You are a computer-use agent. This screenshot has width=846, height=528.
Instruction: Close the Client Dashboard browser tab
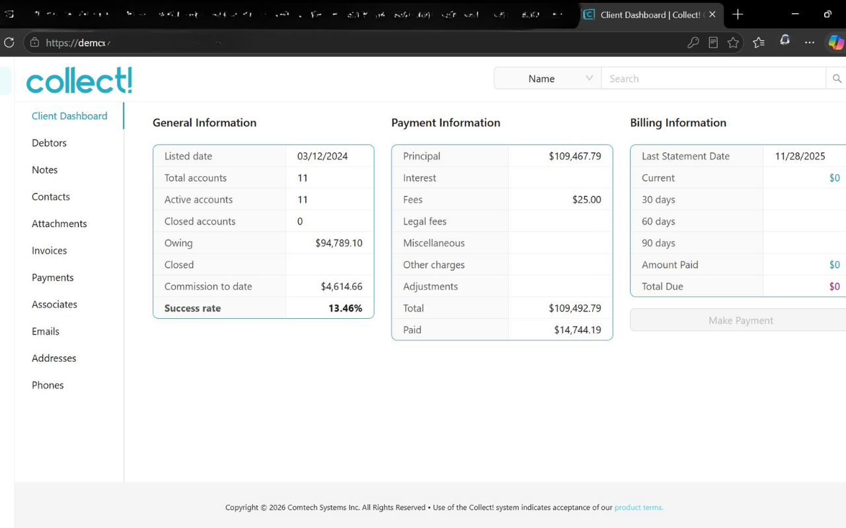click(712, 15)
